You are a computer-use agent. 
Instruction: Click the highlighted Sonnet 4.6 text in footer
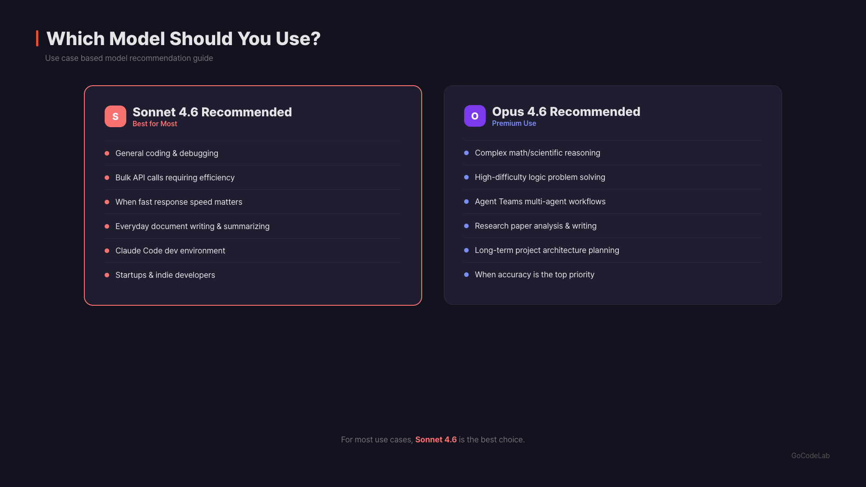tap(436, 440)
